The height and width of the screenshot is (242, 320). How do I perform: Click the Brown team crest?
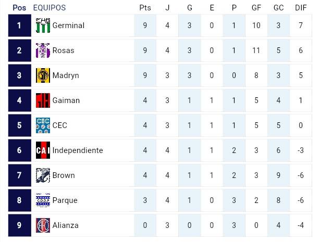coord(43,175)
